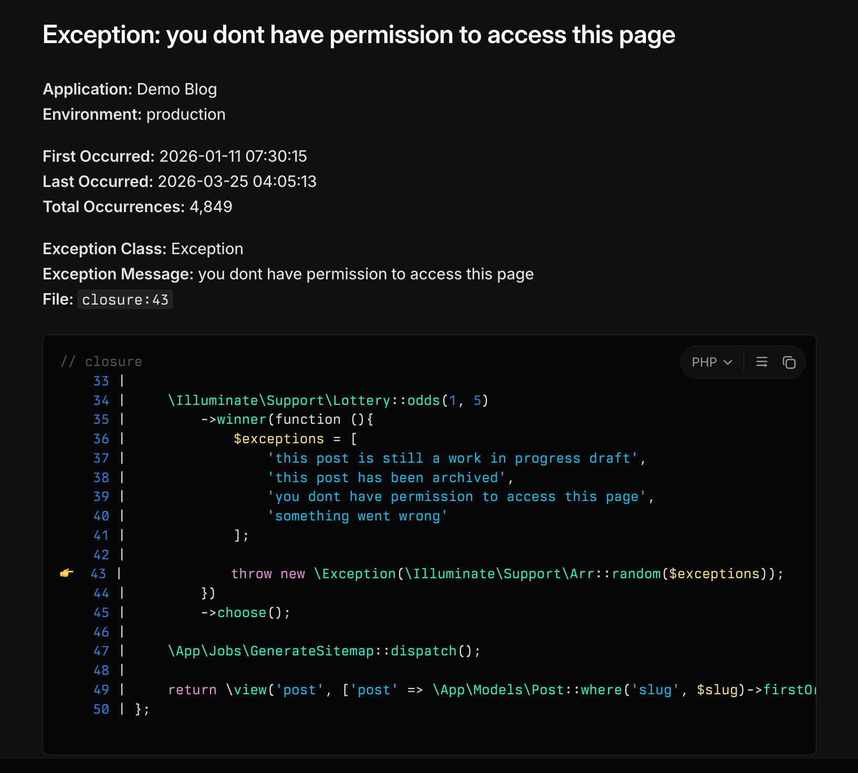This screenshot has width=858, height=773.
Task: Click line number 43 in the gutter
Action: click(x=98, y=574)
